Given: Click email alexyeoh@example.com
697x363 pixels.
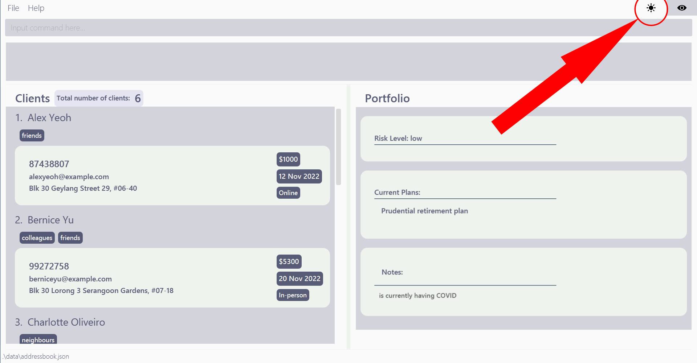Looking at the screenshot, I should point(69,177).
